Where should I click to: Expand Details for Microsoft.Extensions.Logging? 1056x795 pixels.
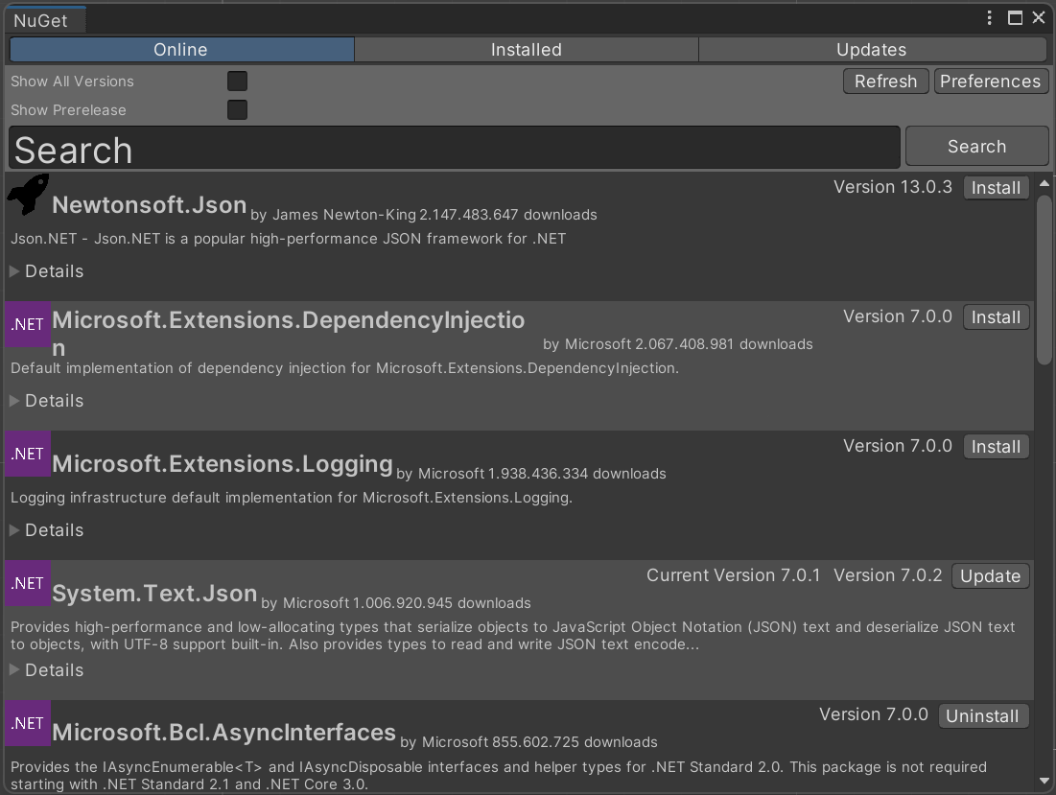pos(47,529)
